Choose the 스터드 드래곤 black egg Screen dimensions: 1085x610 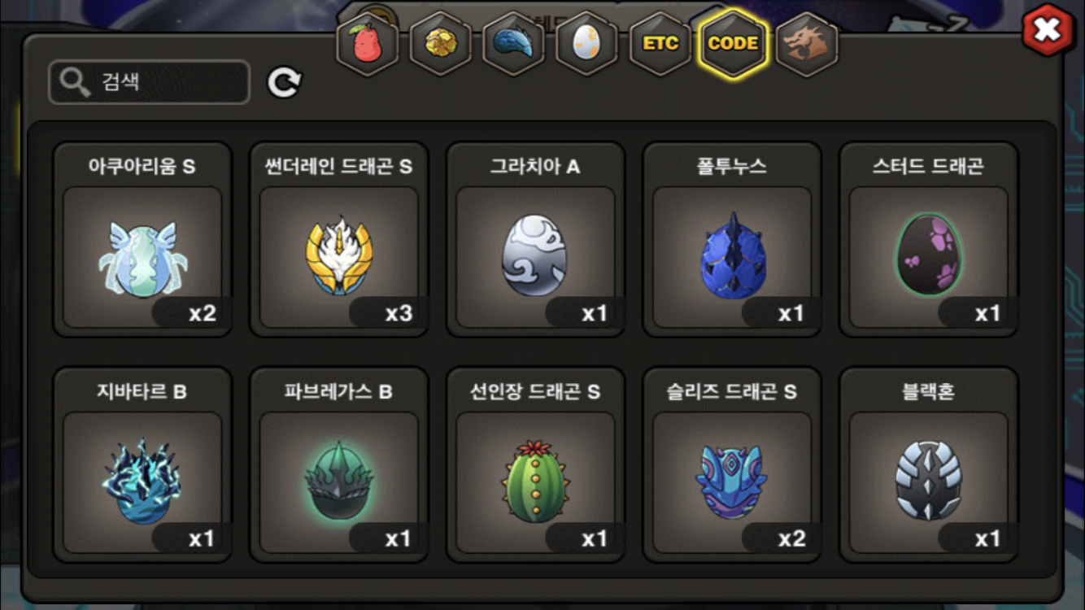(929, 239)
